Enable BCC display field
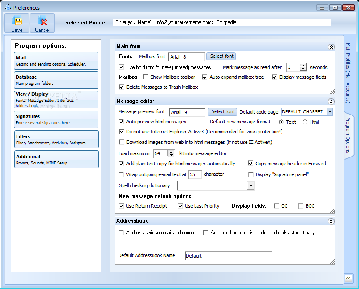The height and width of the screenshot is (289, 359). 301,206
